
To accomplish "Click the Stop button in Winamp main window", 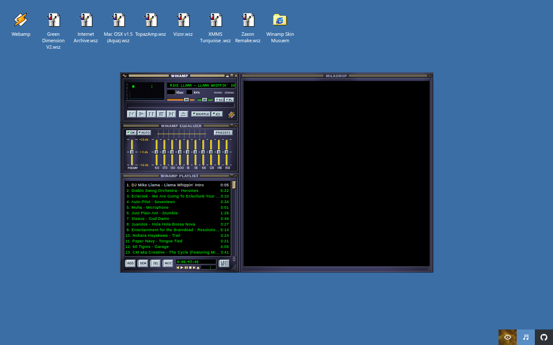I will (161, 114).
